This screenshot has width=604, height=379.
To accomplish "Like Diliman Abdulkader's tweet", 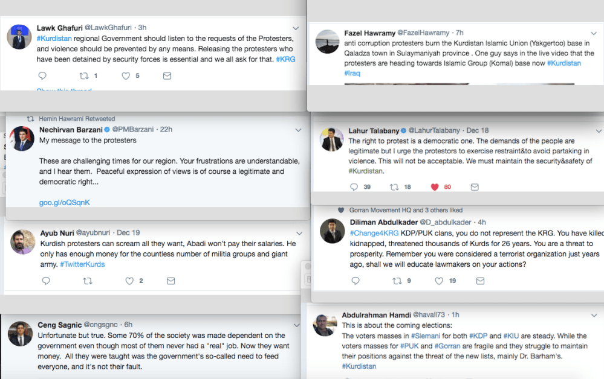I will 440,280.
